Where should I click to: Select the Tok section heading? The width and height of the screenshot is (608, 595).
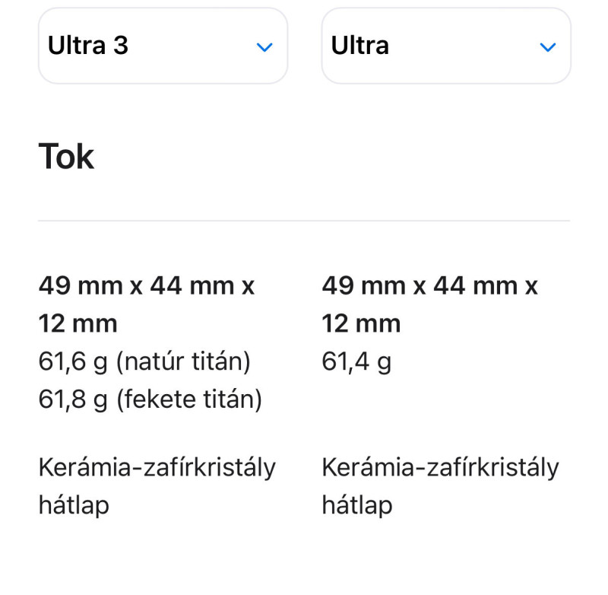click(x=66, y=157)
